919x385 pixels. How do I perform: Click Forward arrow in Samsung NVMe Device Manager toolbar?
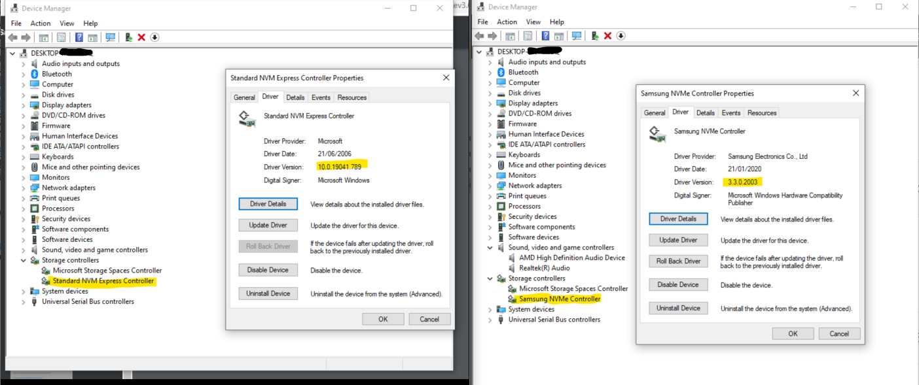click(x=493, y=36)
